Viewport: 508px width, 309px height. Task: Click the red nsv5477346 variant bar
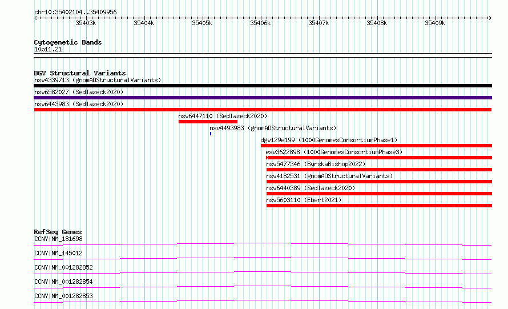[379, 170]
